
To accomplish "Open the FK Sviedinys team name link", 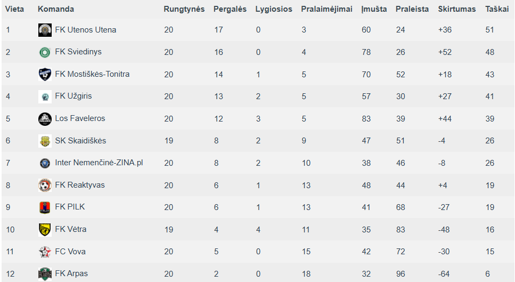I will (78, 52).
